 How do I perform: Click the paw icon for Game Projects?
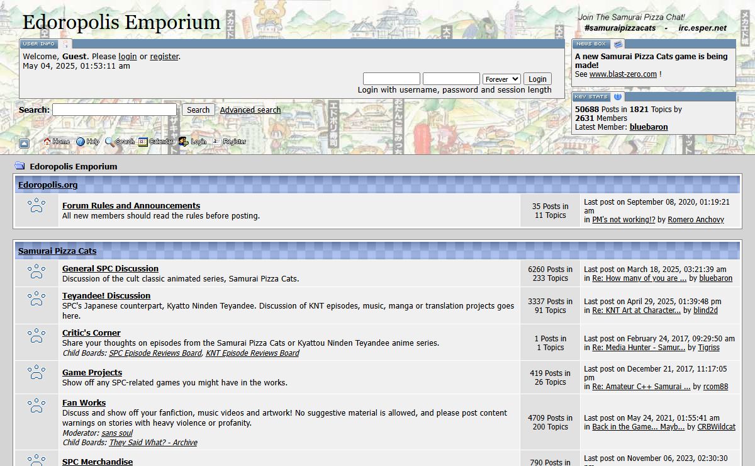36,372
